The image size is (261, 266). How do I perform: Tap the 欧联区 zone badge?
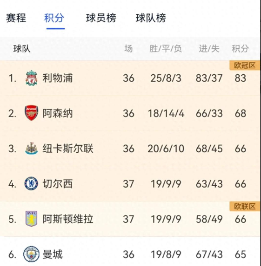[x=245, y=206]
